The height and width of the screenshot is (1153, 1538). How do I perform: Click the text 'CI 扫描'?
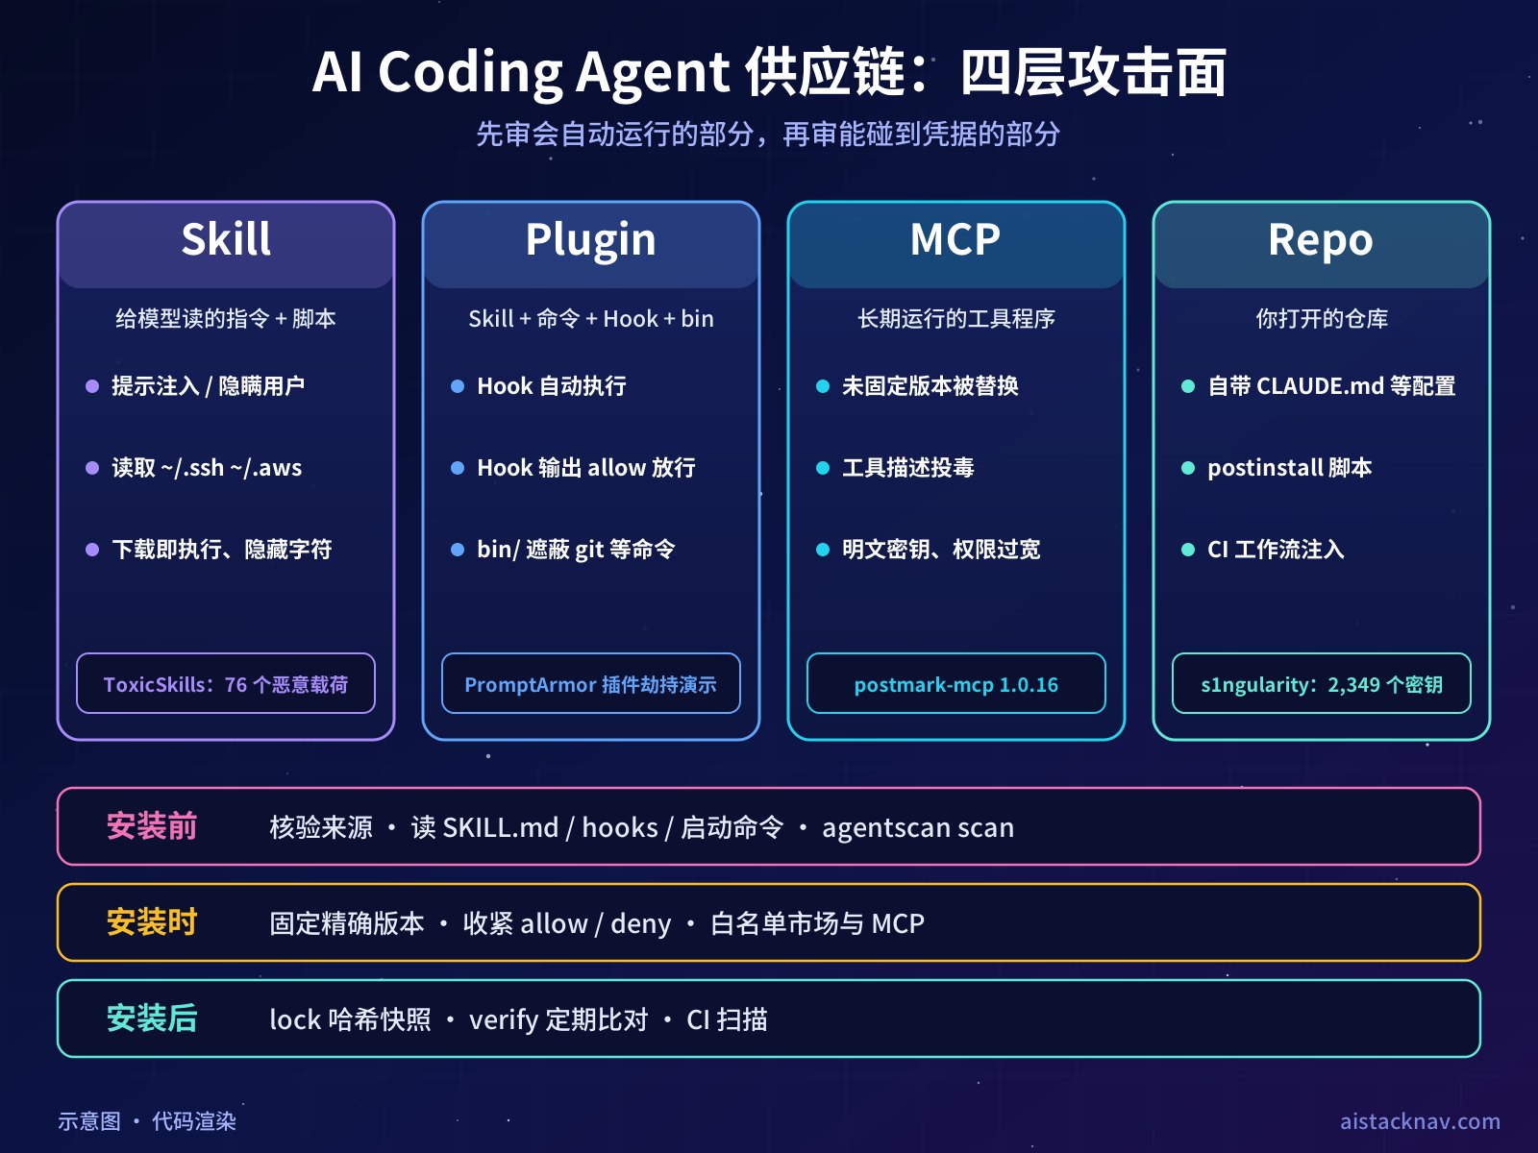727,1020
